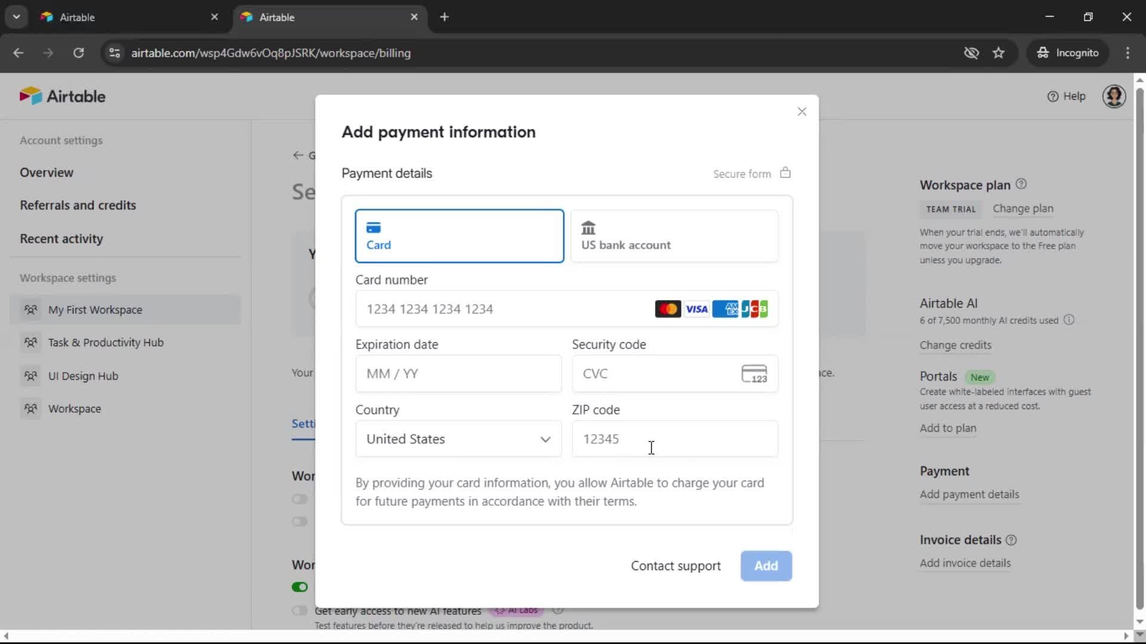Image resolution: width=1146 pixels, height=644 pixels.
Task: Click the Expiration date MM / YY field
Action: pos(458,374)
